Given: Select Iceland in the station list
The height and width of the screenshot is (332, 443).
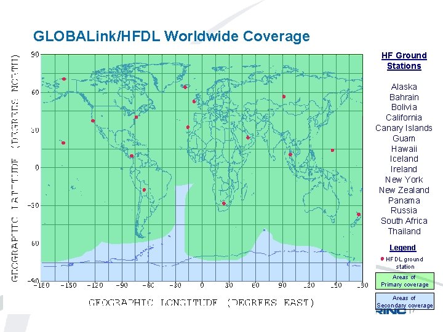Looking at the screenshot, I should point(404,159).
